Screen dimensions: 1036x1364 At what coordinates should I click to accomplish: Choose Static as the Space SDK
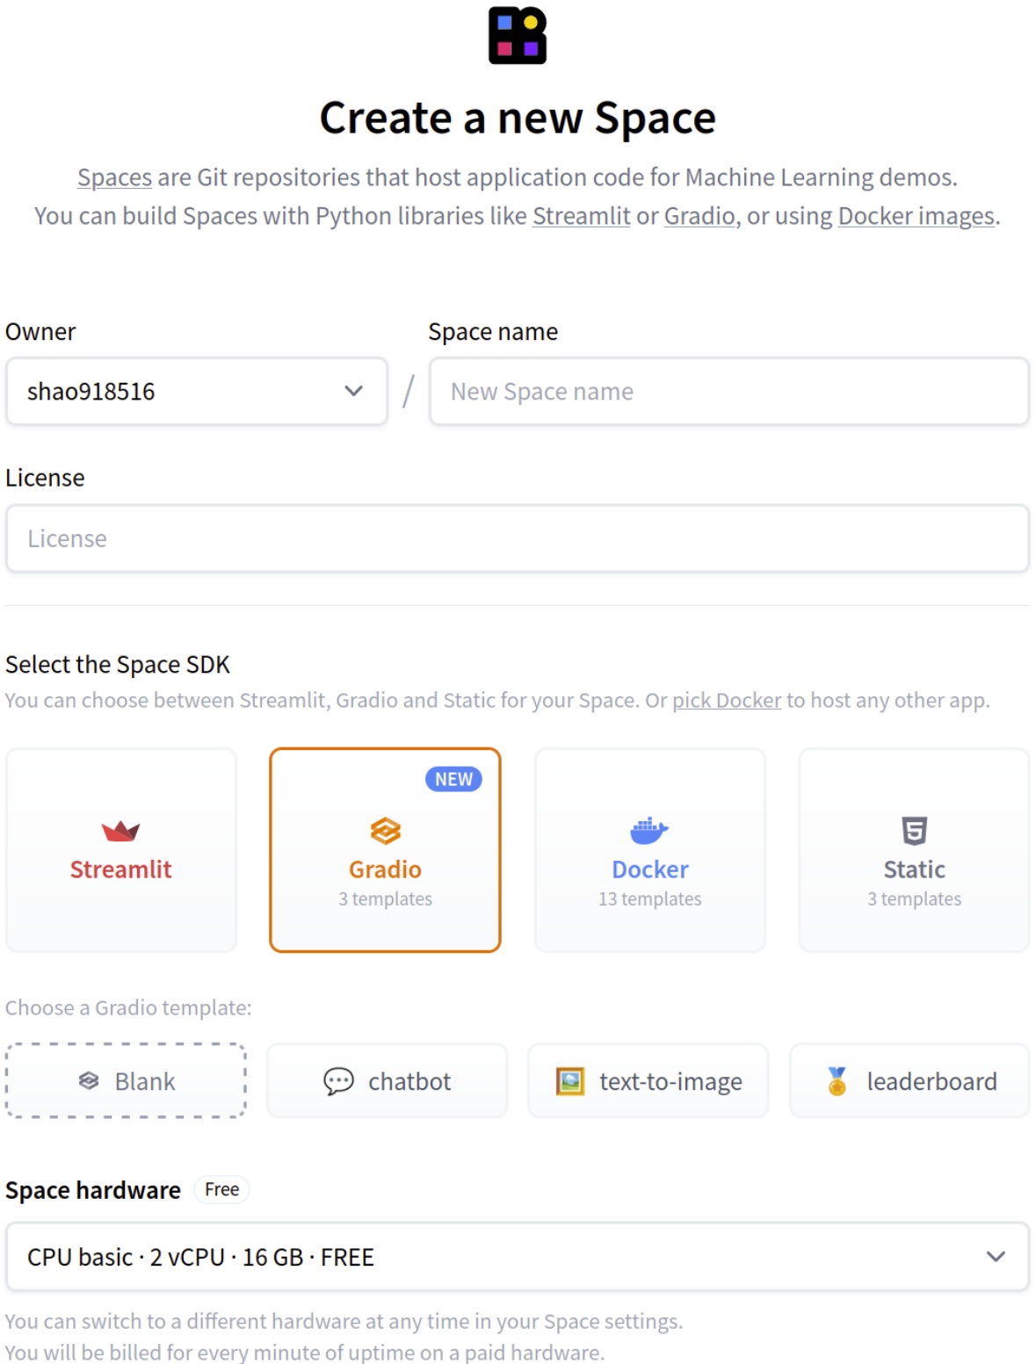coord(914,850)
